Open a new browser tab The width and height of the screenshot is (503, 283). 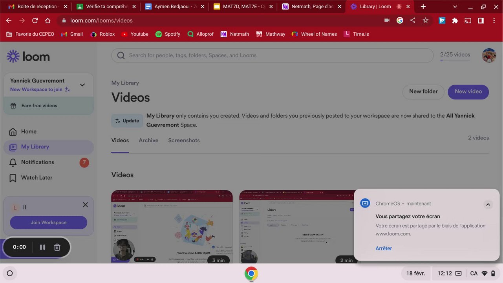tap(423, 7)
